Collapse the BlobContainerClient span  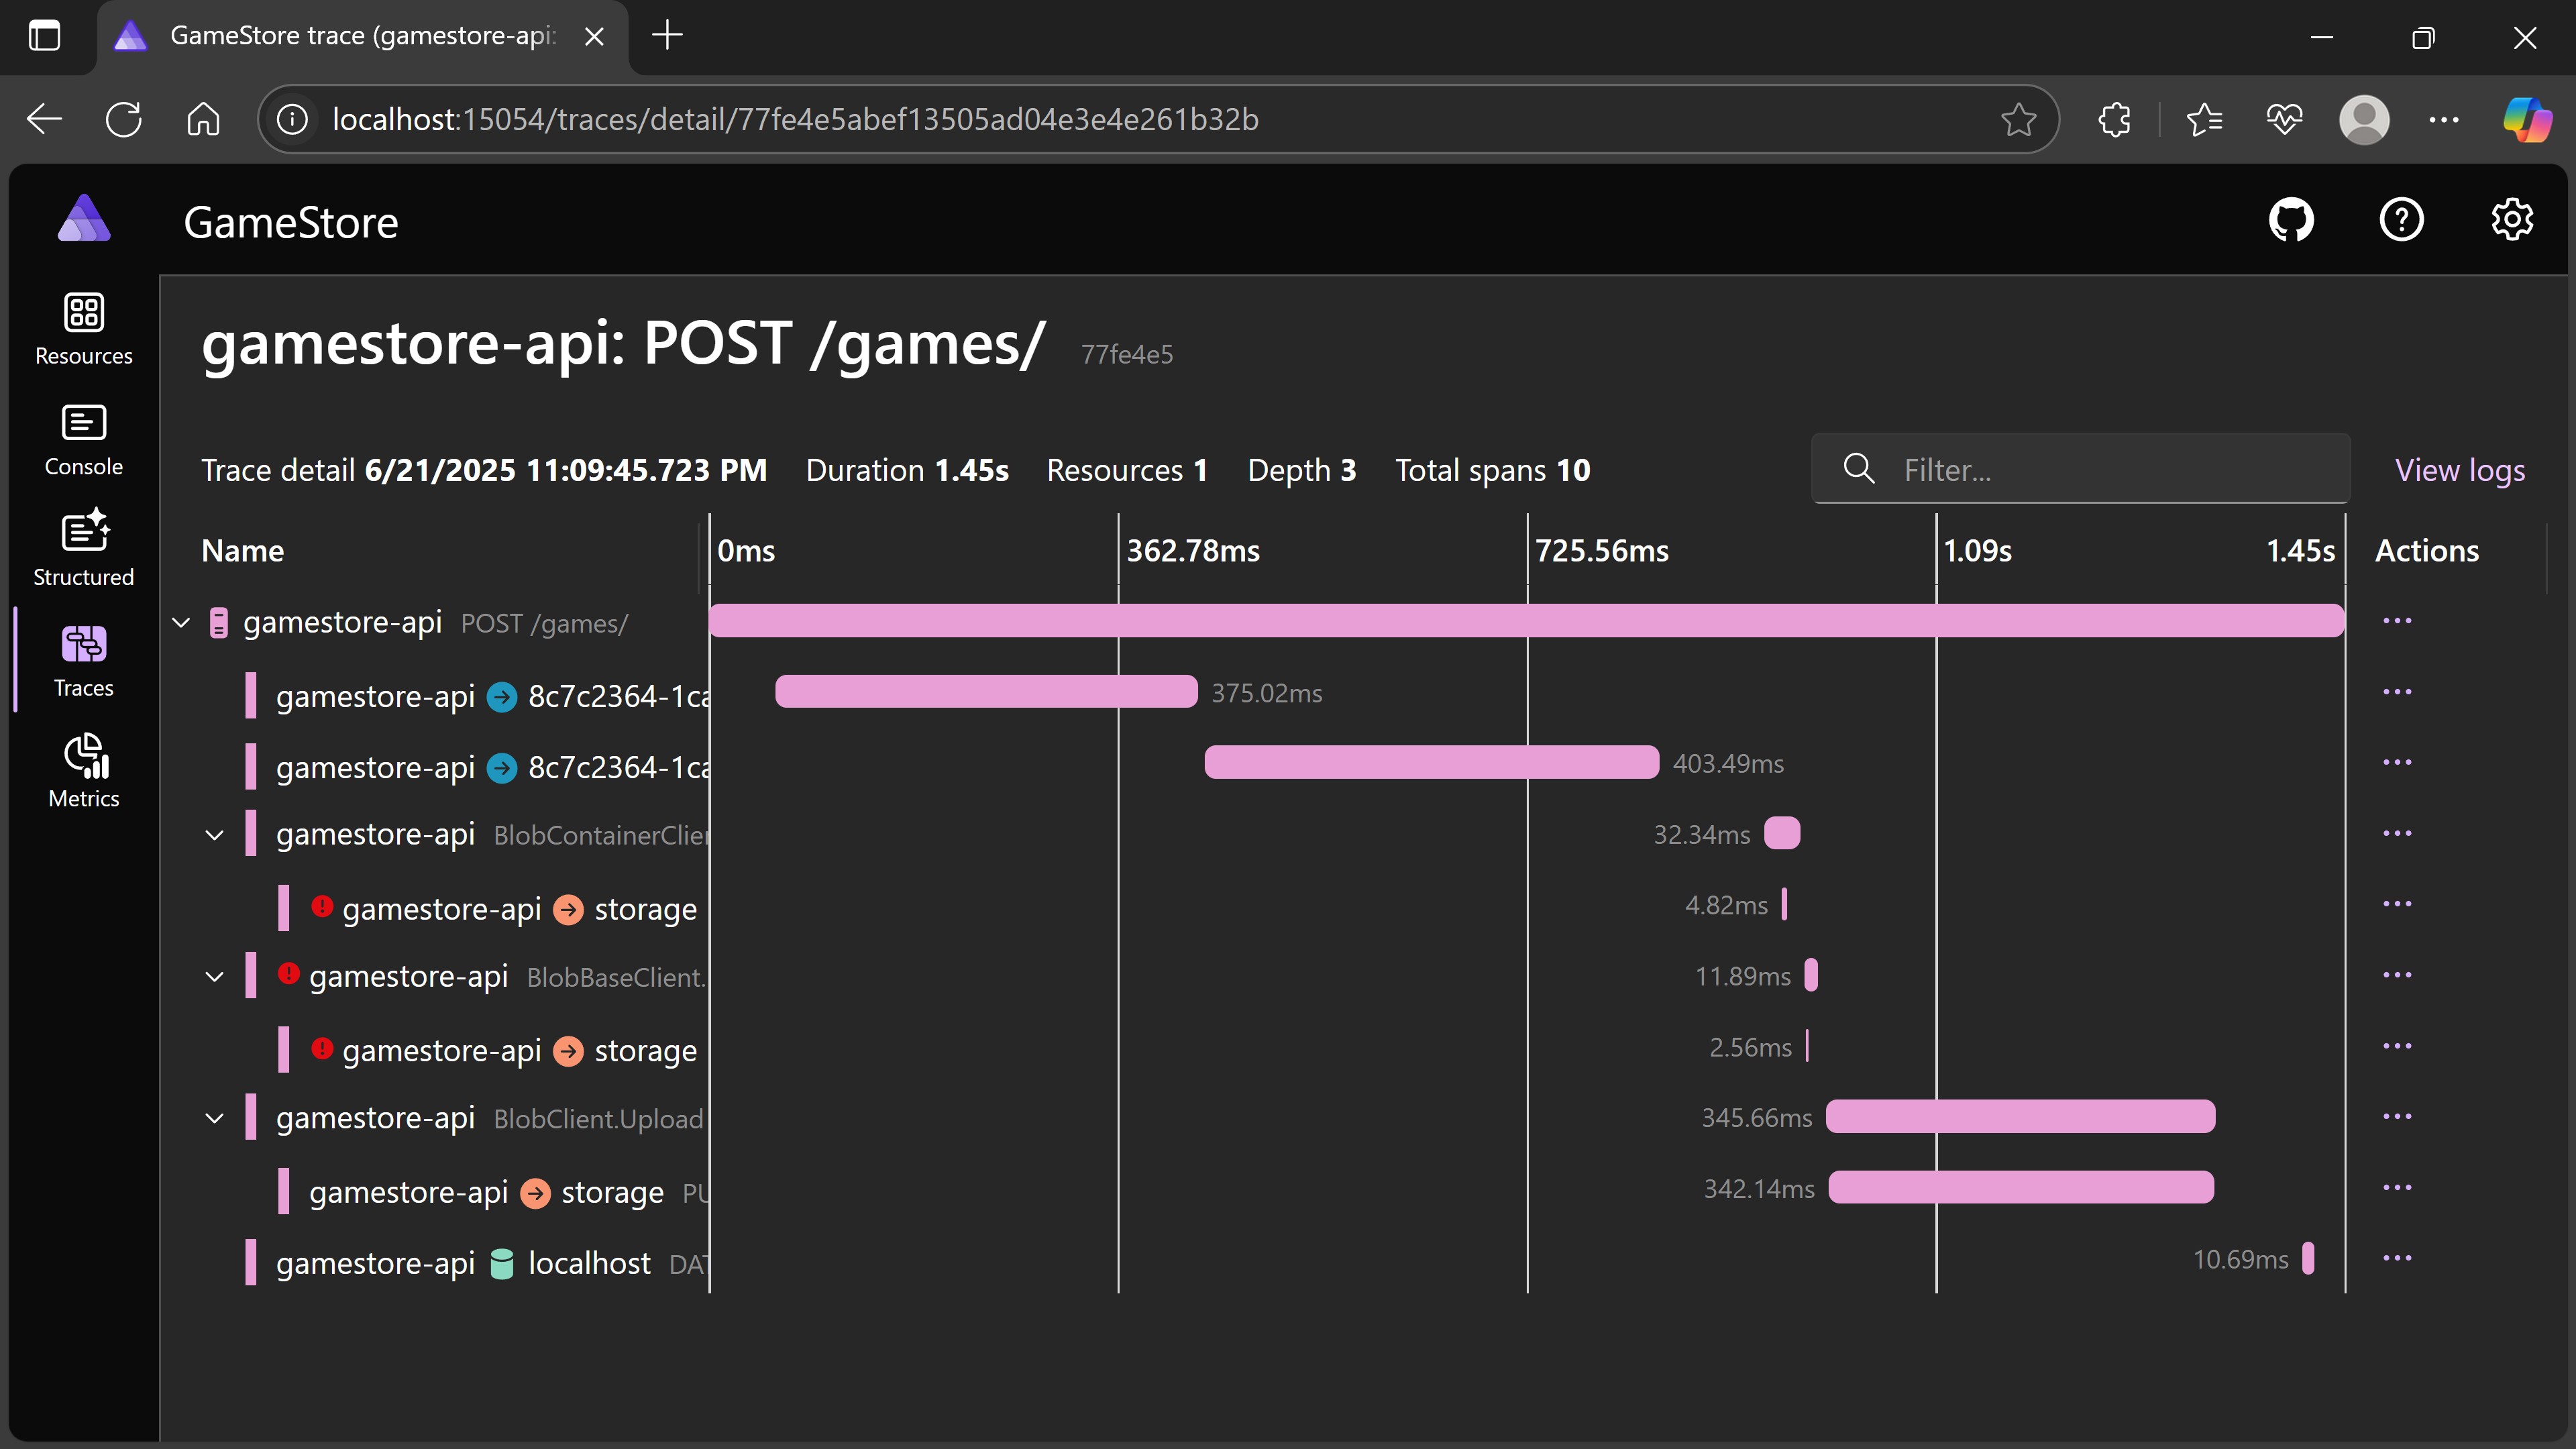coord(214,835)
